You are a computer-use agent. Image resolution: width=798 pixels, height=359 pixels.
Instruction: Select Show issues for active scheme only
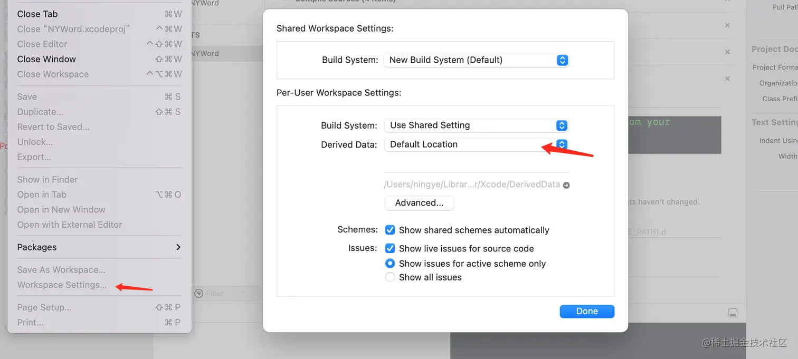390,264
